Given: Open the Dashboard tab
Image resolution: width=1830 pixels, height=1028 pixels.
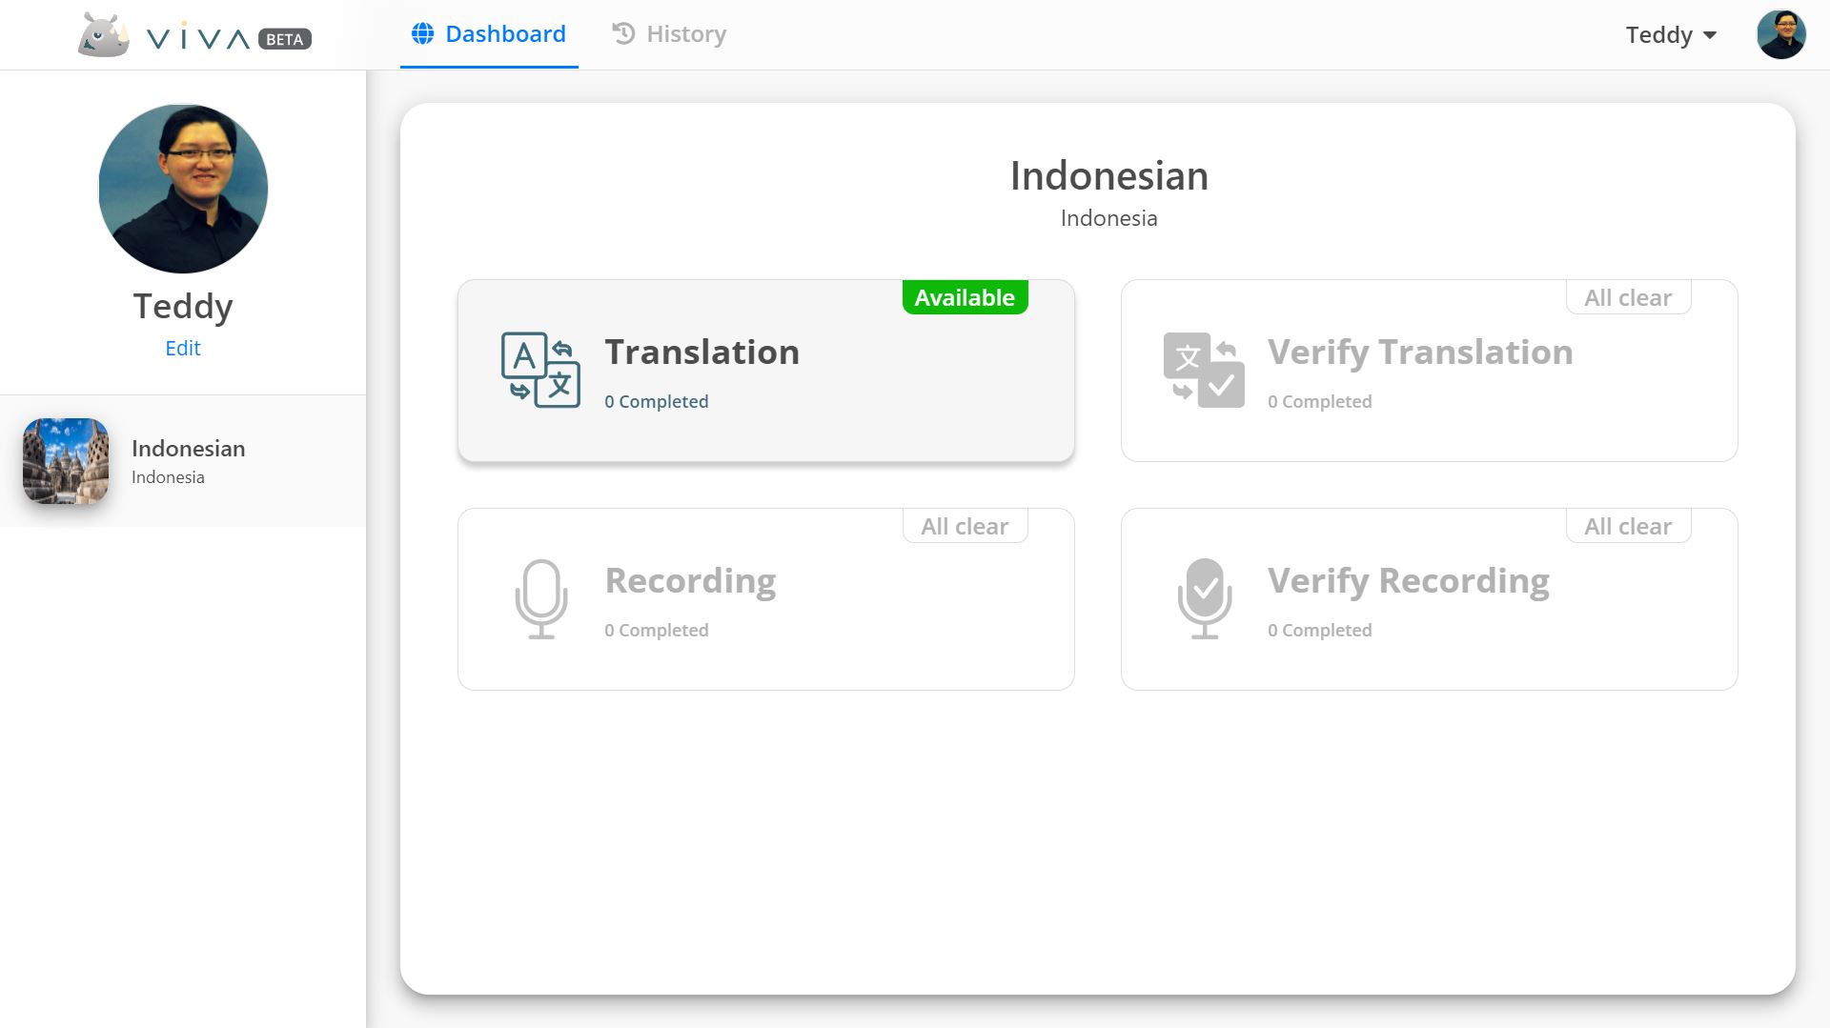Looking at the screenshot, I should 489,34.
